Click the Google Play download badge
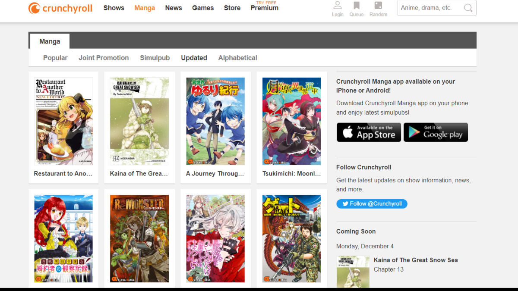Viewport: 518px width, 291px height. pyautogui.click(x=436, y=132)
